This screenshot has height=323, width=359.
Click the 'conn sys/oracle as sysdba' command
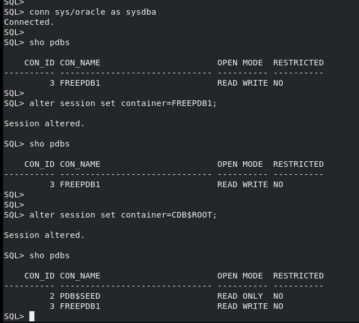93,12
